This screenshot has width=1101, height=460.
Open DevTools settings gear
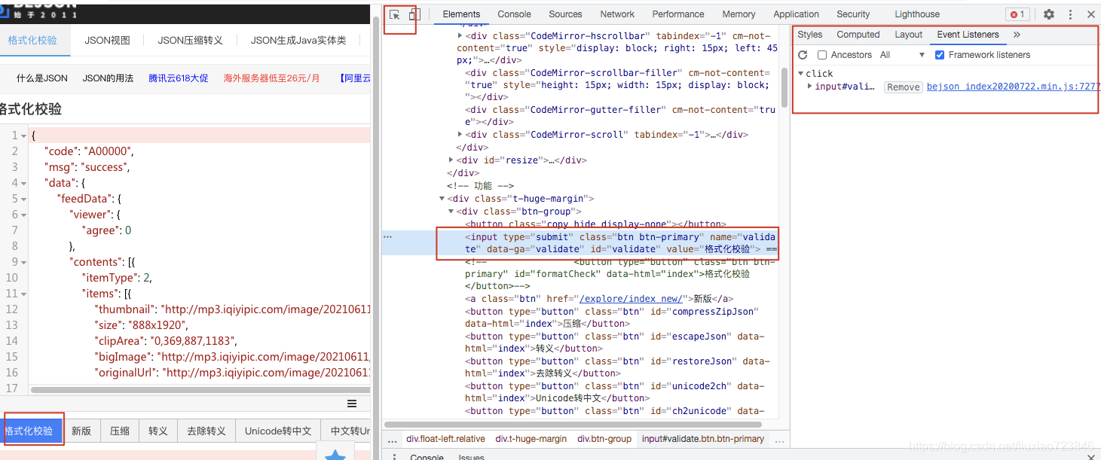[1049, 14]
